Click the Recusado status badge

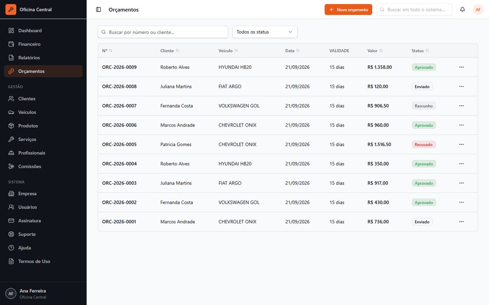coord(423,144)
